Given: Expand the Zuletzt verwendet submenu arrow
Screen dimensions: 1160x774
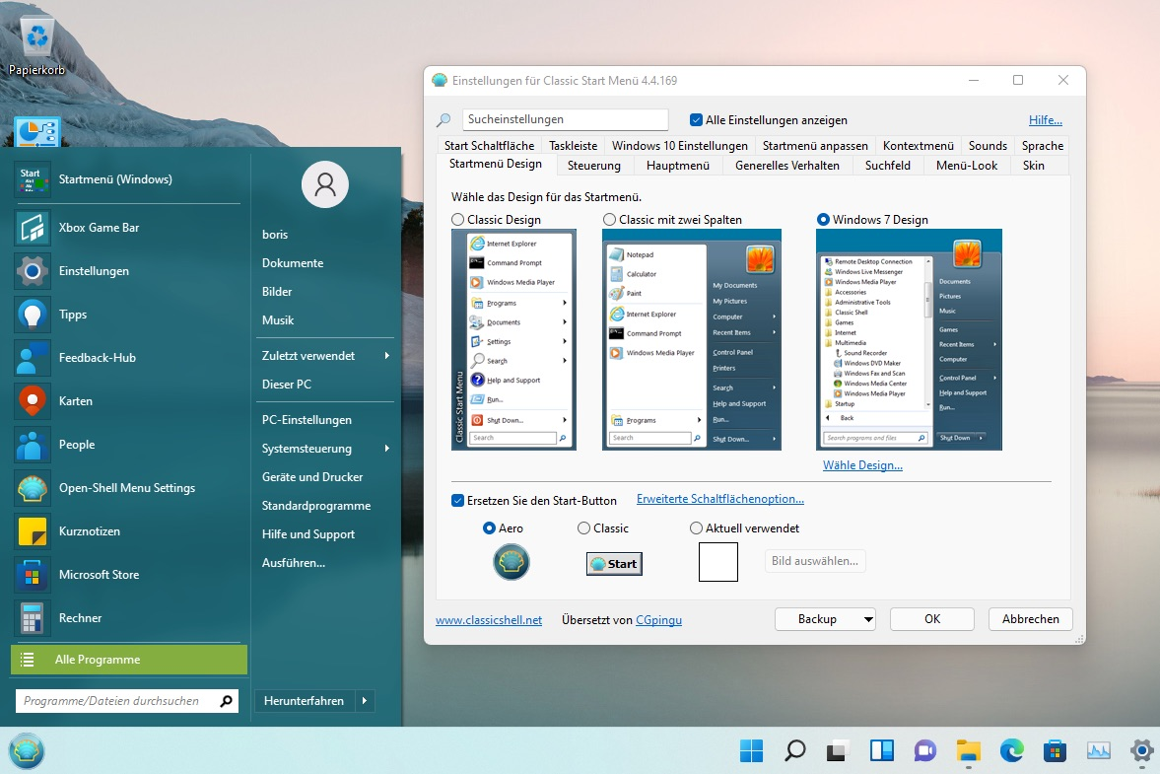Looking at the screenshot, I should [387, 356].
